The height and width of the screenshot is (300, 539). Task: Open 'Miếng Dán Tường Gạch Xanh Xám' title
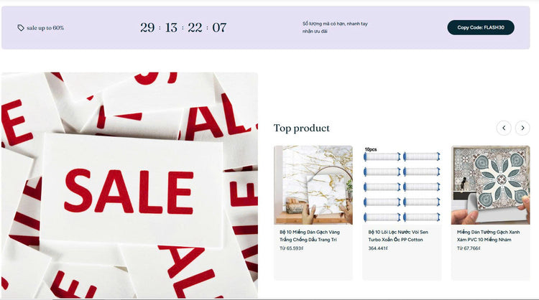point(488,236)
